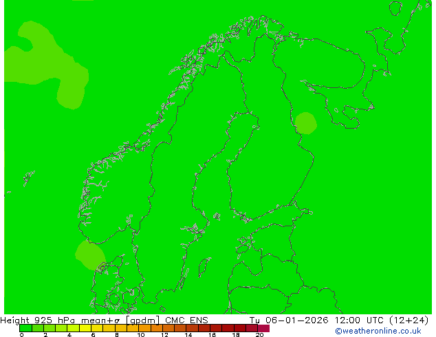Click the "12:00 UTC" time text

[x=360, y=320]
